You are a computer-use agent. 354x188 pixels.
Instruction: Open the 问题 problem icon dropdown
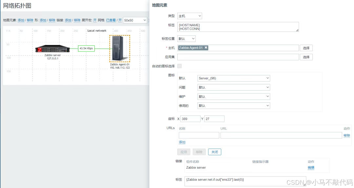234,87
